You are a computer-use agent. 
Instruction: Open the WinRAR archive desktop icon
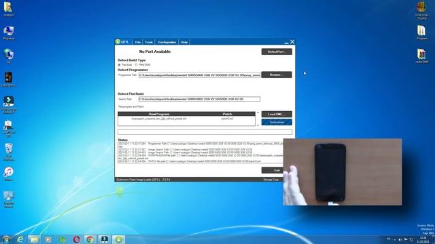pyautogui.click(x=421, y=56)
